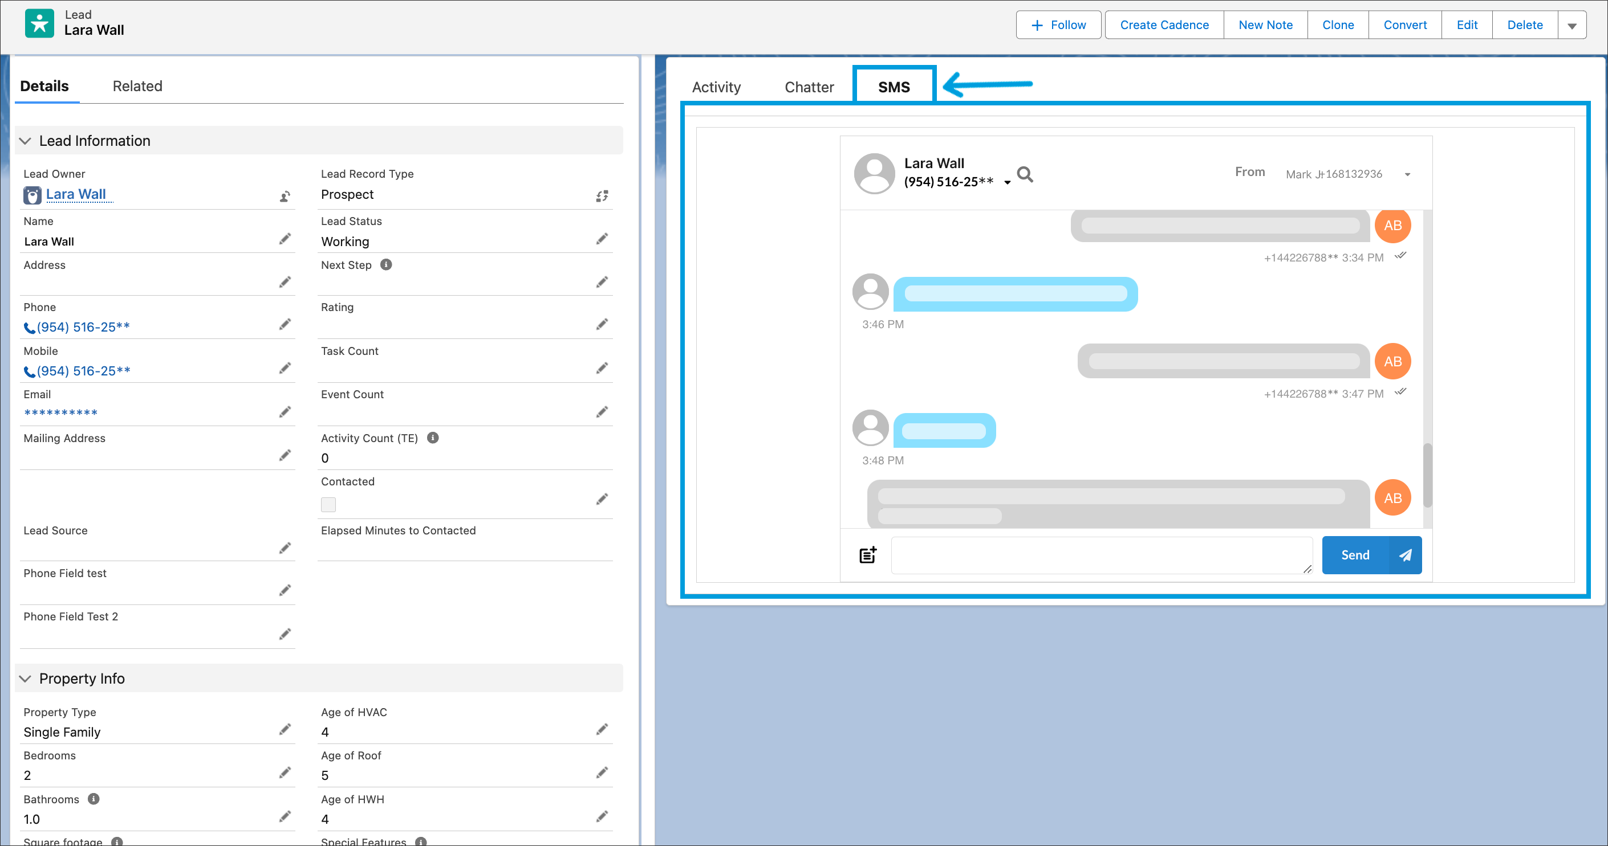Open the Chatter tab
1608x846 pixels.
point(809,87)
